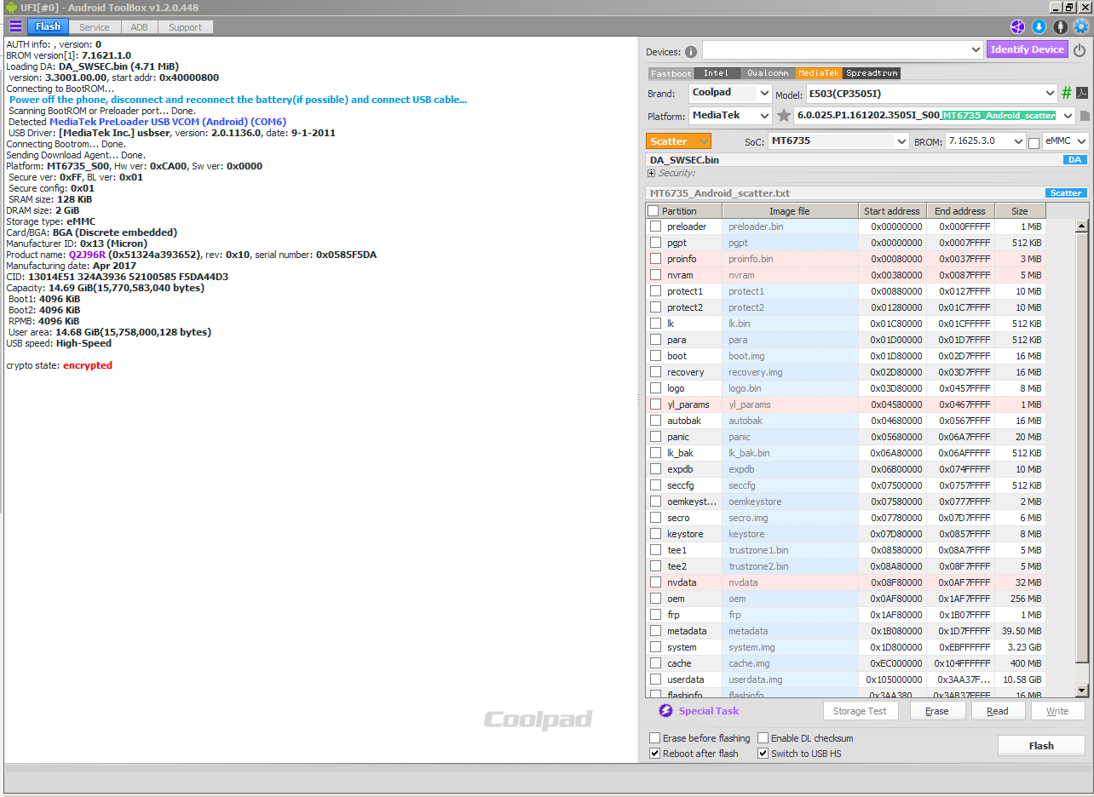
Task: Select the Qualcomm mode tab
Action: (767, 73)
